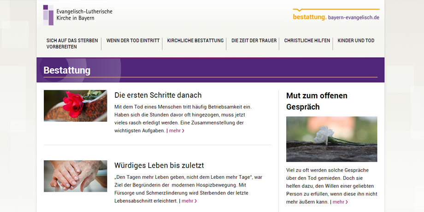Open the holding hands thumbnail image

click(x=76, y=176)
